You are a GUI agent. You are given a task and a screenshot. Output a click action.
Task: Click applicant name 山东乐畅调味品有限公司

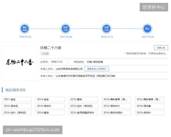click(x=69, y=69)
